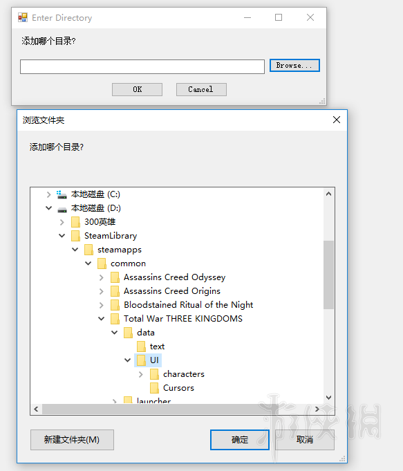Click the Enter Directory window app icon
Screen dimensions: 403x471
(23, 17)
